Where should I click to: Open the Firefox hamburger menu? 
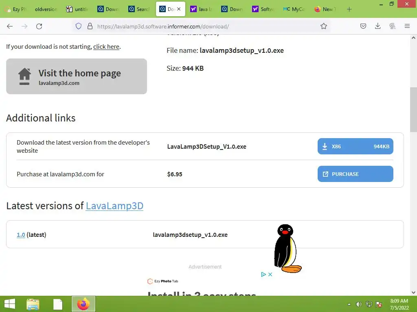[x=407, y=26]
